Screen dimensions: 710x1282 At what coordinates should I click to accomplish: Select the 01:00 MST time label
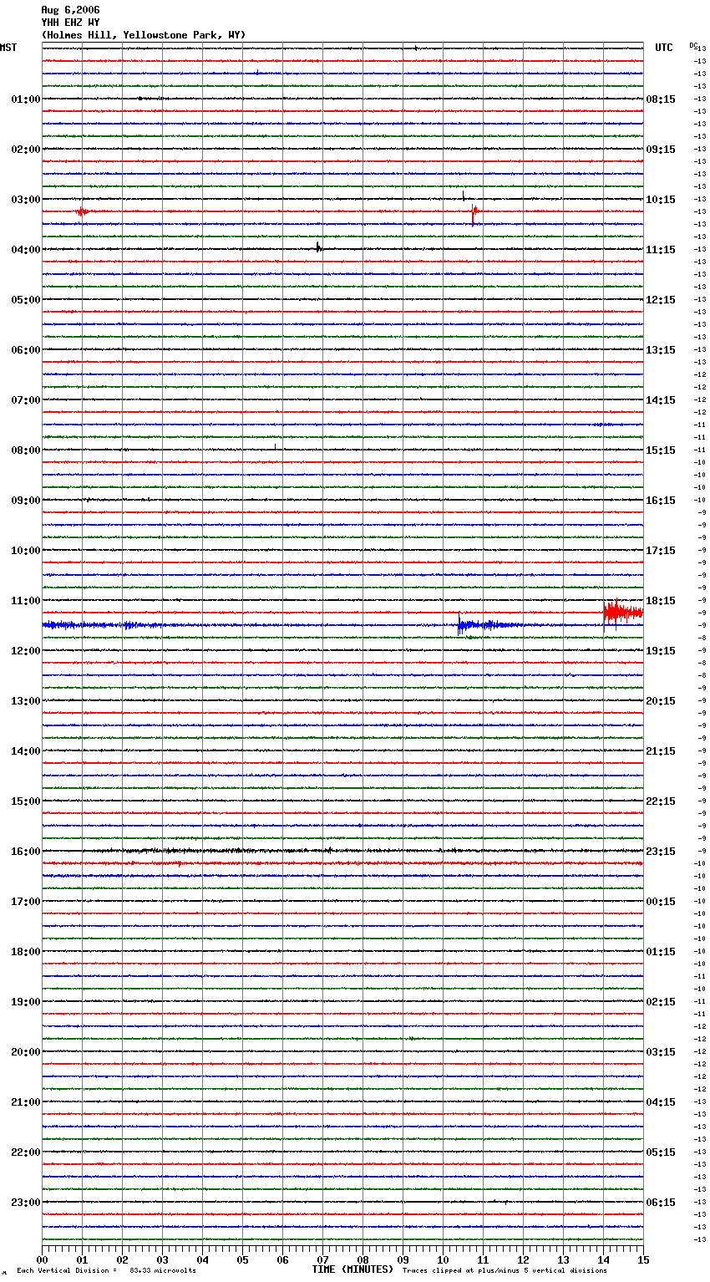tap(26, 99)
